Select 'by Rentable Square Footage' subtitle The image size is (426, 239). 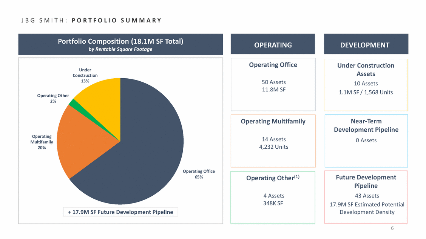[120, 49]
